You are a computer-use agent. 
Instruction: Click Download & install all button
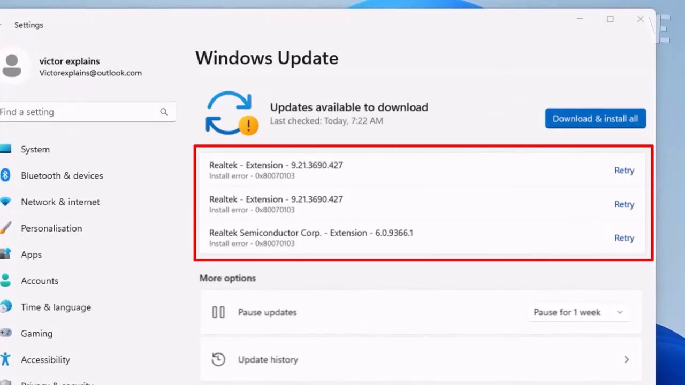(x=595, y=119)
